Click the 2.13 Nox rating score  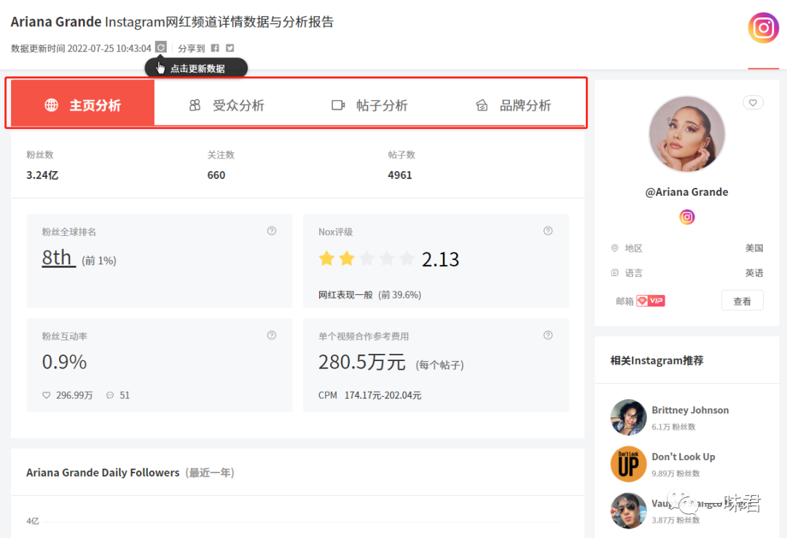pyautogui.click(x=440, y=259)
